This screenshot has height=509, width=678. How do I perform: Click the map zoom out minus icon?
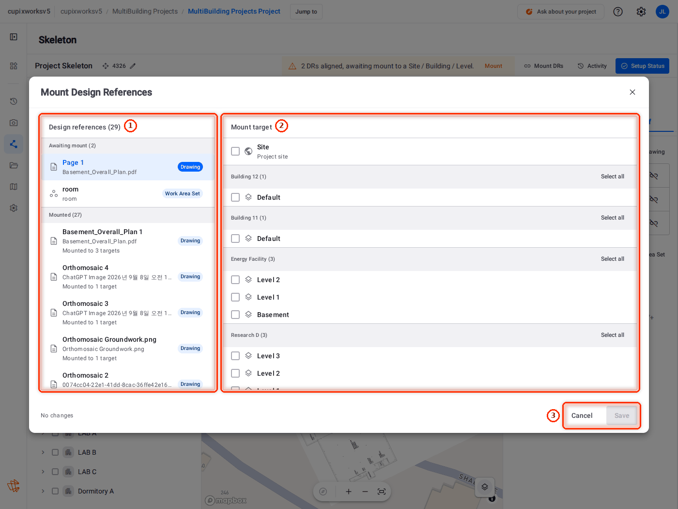365,492
